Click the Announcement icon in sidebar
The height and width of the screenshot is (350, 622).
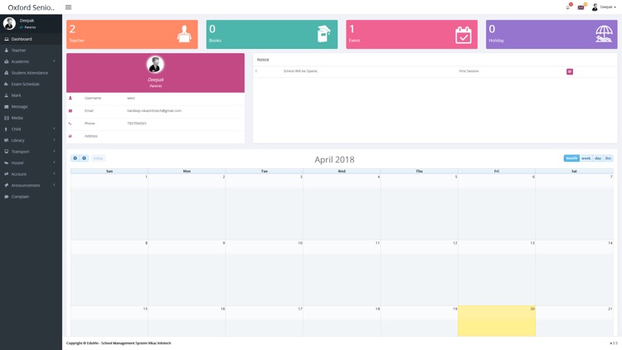[x=7, y=185]
